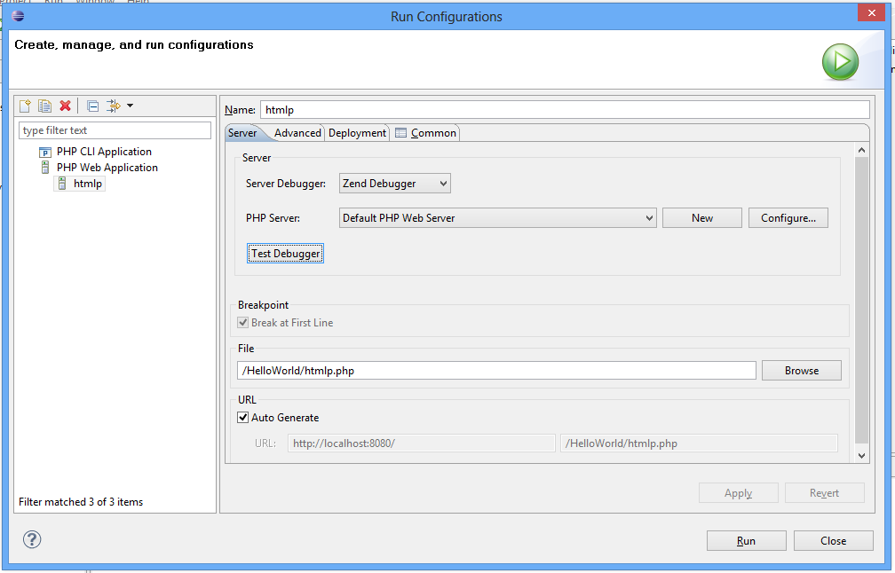Open the Server Debugger dropdown
Screen dimensions: 895x573
click(394, 184)
